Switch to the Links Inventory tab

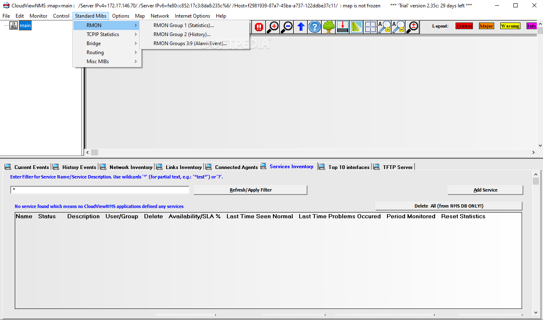click(179, 167)
